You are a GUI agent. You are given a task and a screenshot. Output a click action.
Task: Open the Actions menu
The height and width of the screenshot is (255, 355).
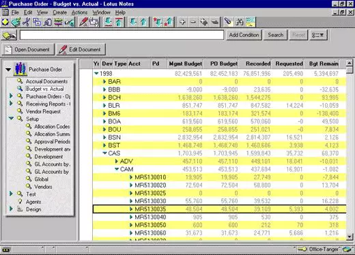coord(79,12)
